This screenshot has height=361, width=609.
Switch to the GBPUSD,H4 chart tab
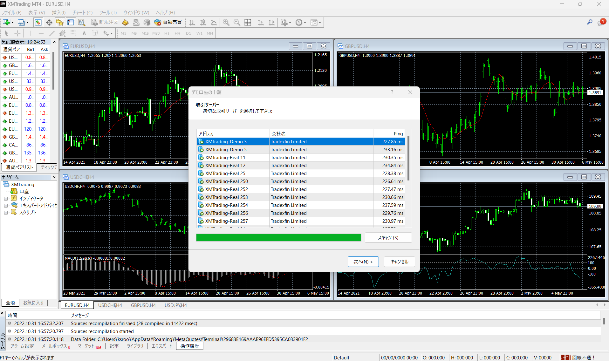click(143, 305)
